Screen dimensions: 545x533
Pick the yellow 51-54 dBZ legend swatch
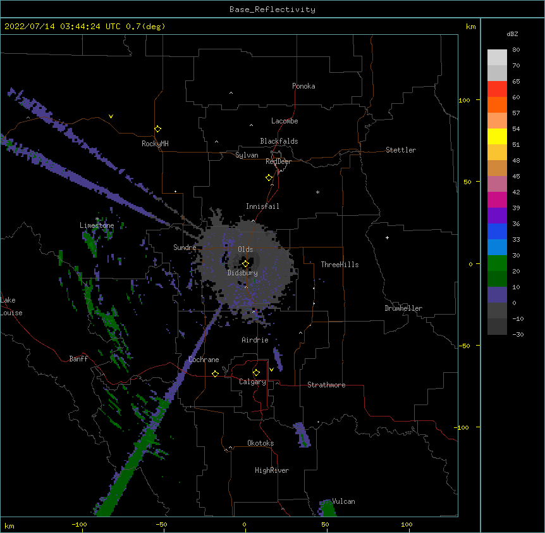coord(497,136)
